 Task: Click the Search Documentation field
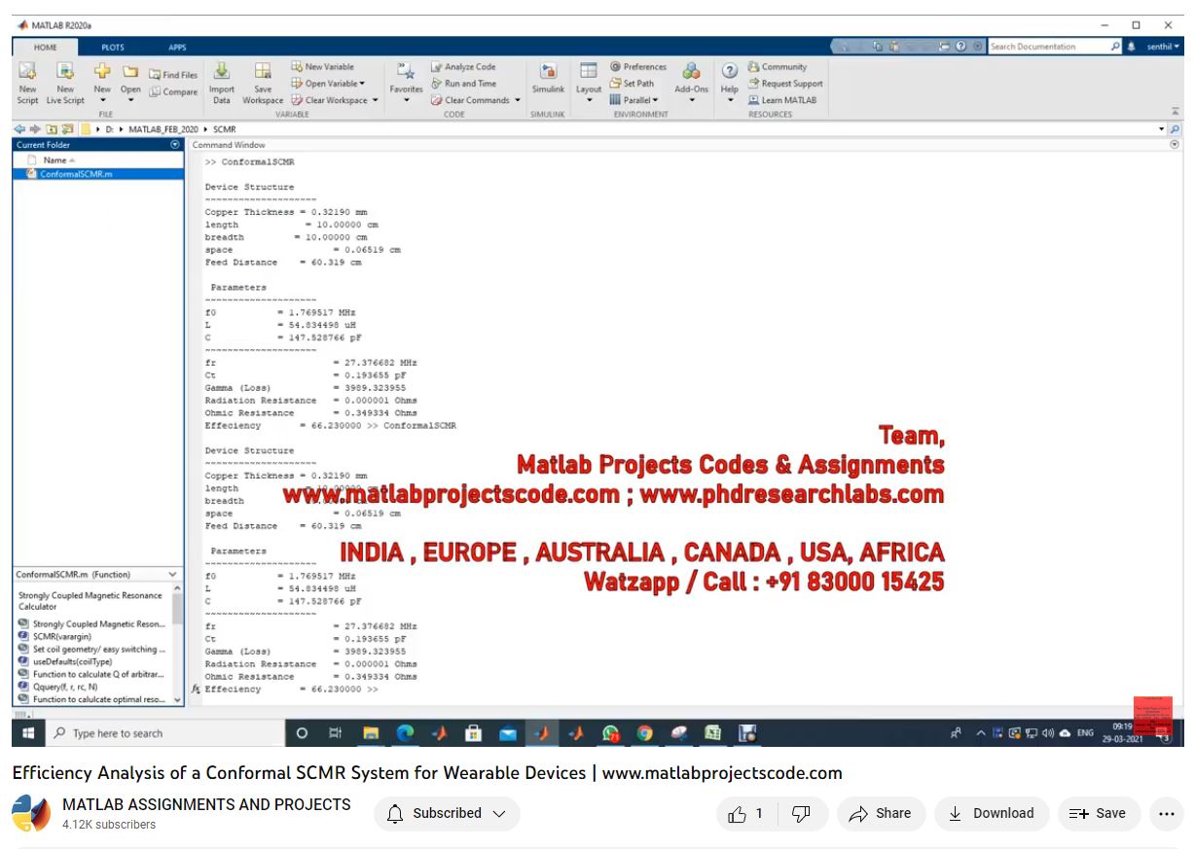click(1047, 47)
